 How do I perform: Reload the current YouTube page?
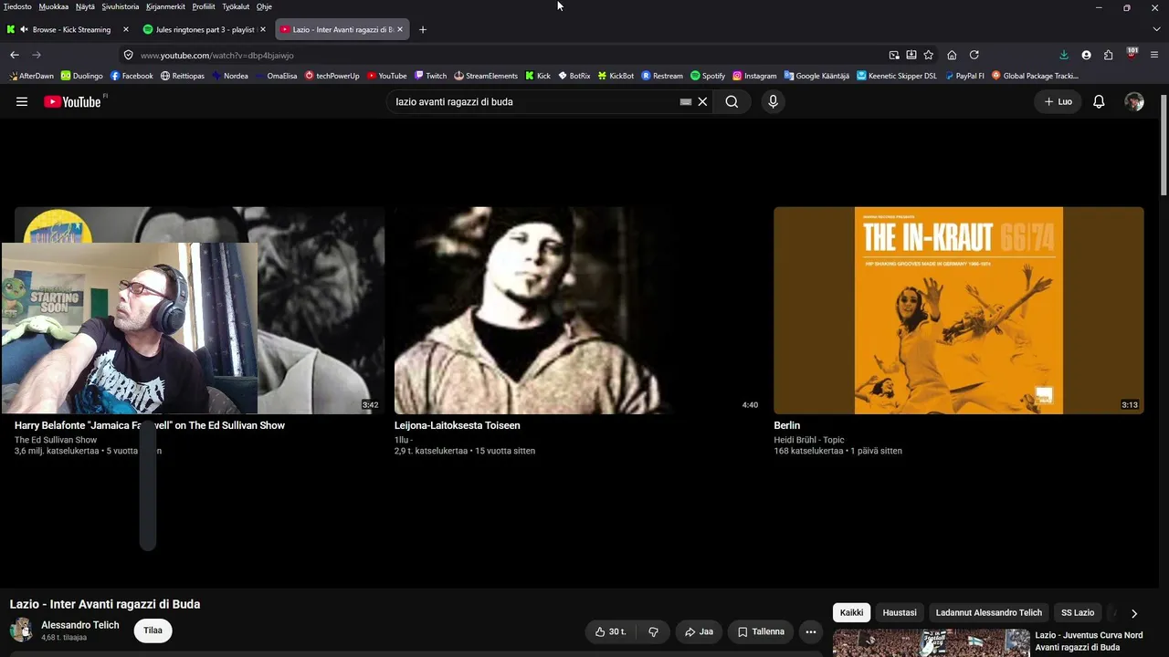pyautogui.click(x=974, y=55)
